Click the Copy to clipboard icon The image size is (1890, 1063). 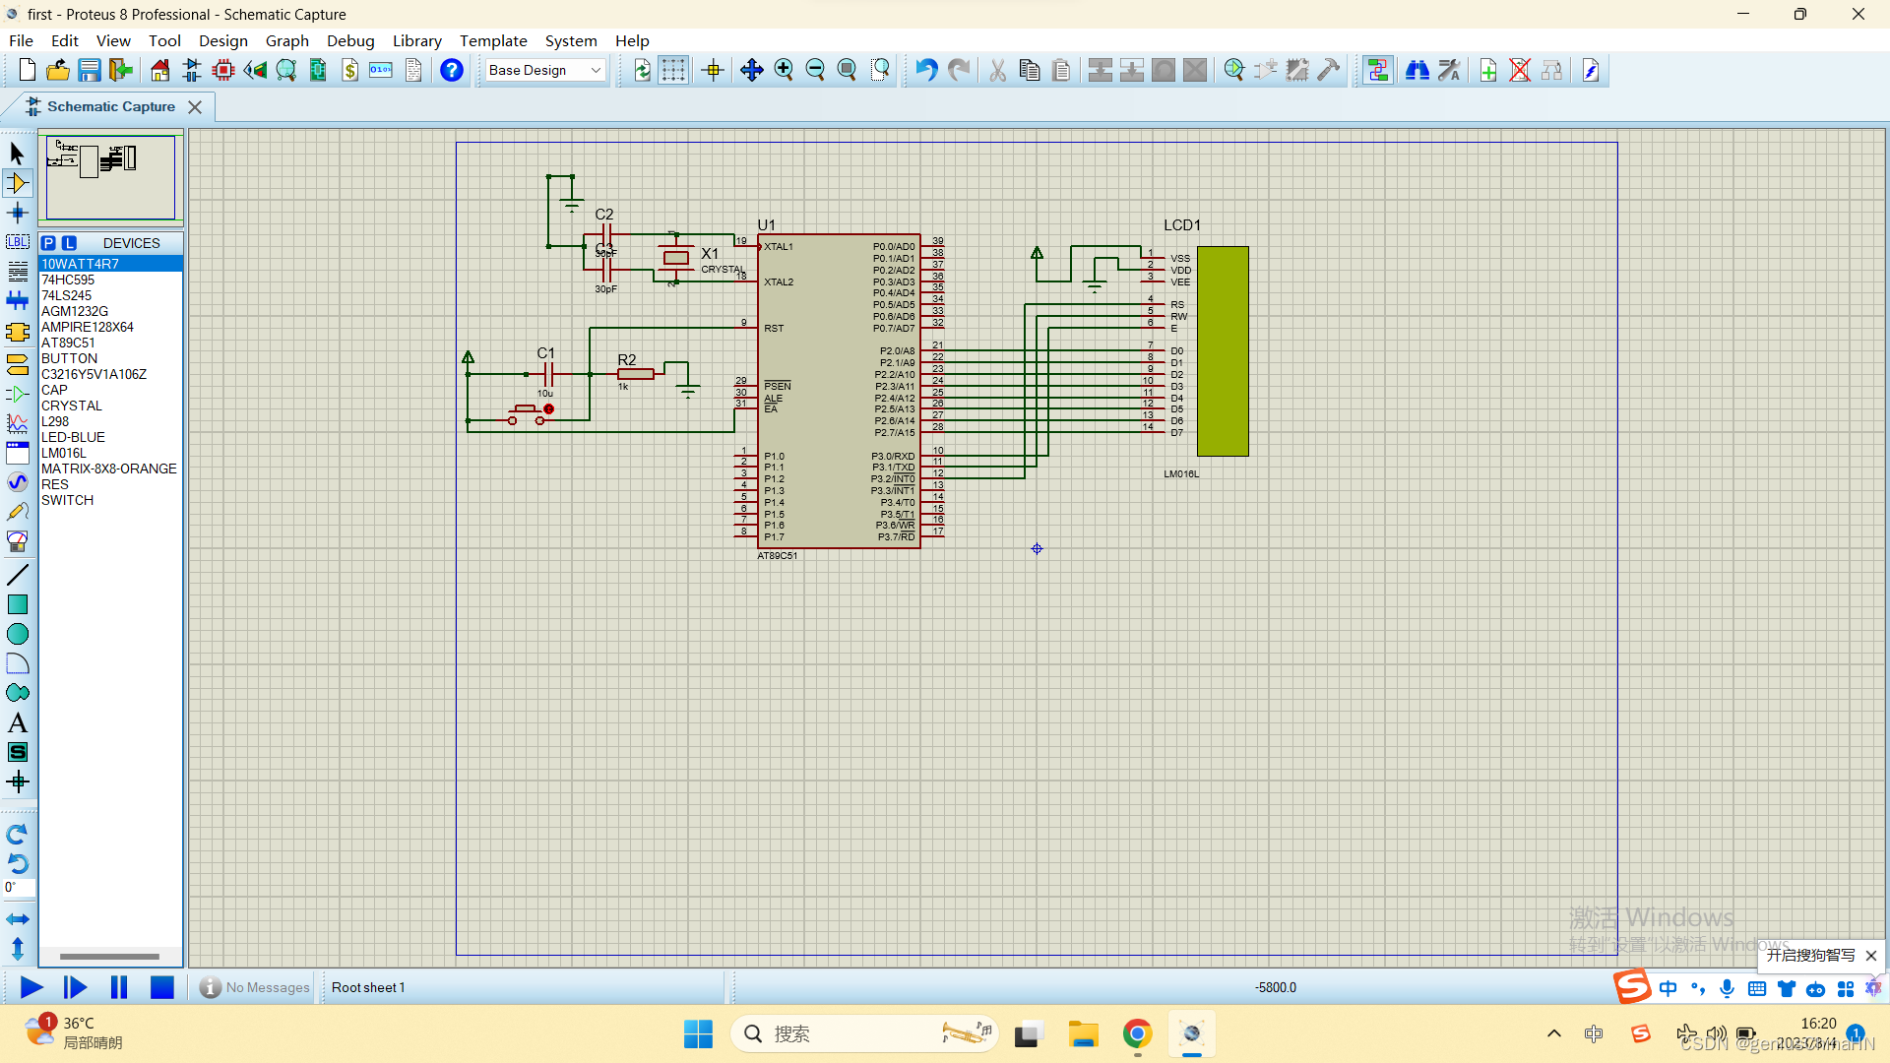[x=1030, y=70]
